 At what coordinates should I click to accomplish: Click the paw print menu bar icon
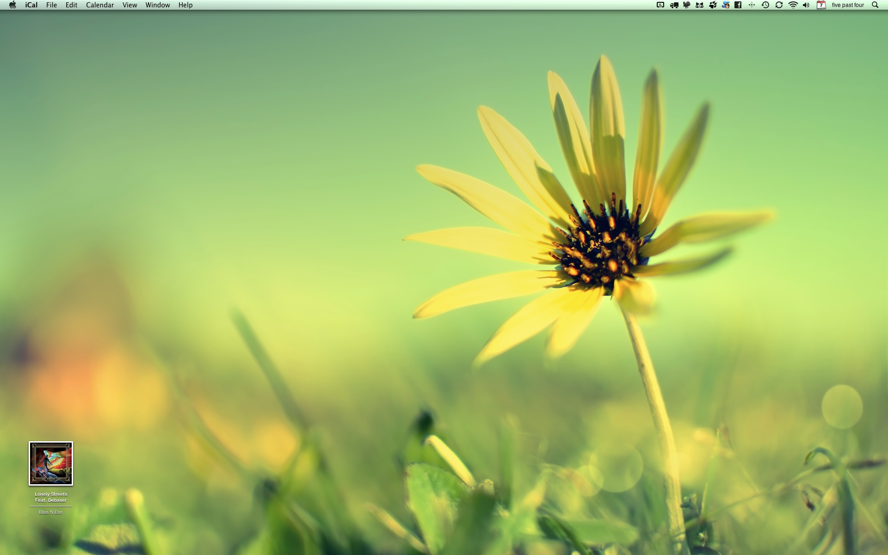coord(713,5)
